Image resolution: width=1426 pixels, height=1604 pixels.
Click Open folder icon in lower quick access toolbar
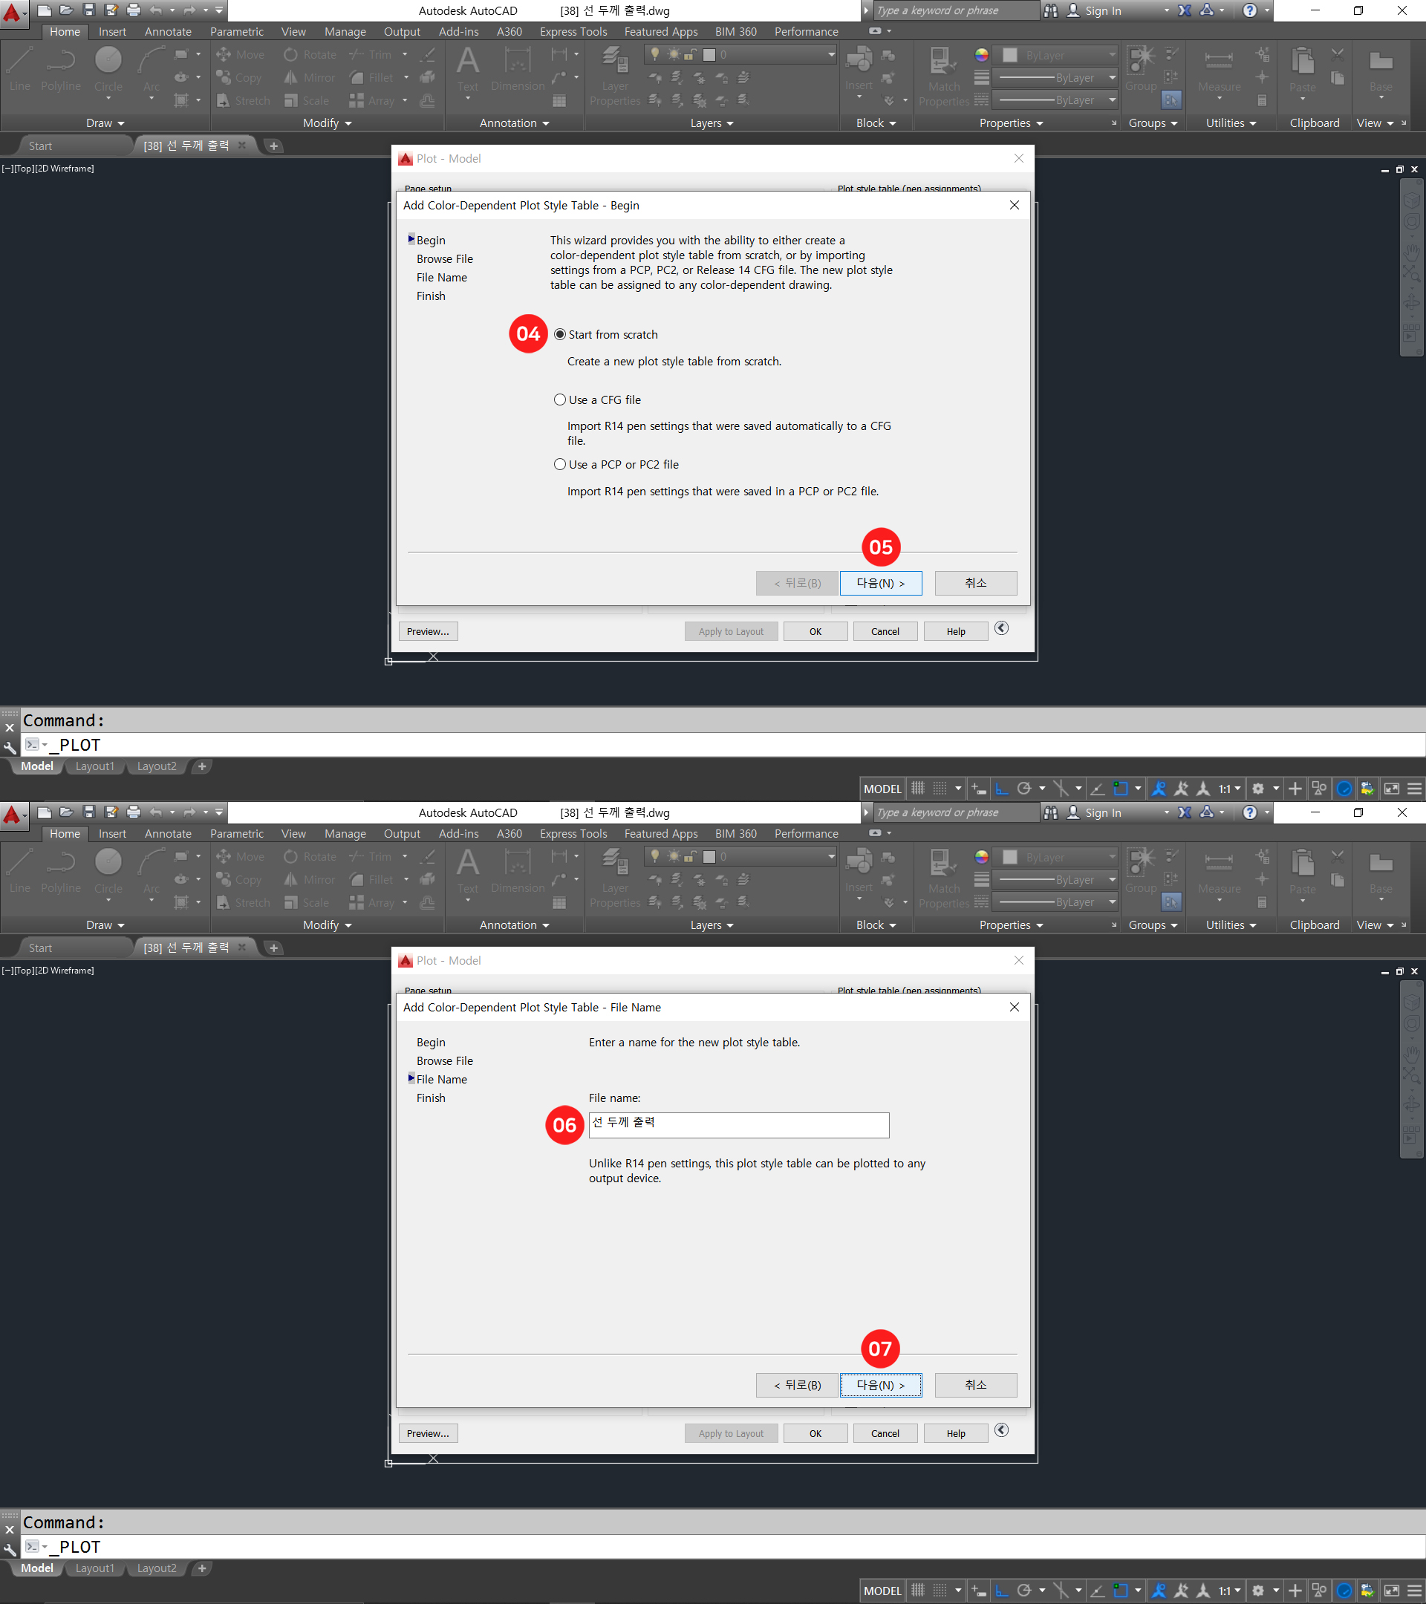[x=67, y=812]
